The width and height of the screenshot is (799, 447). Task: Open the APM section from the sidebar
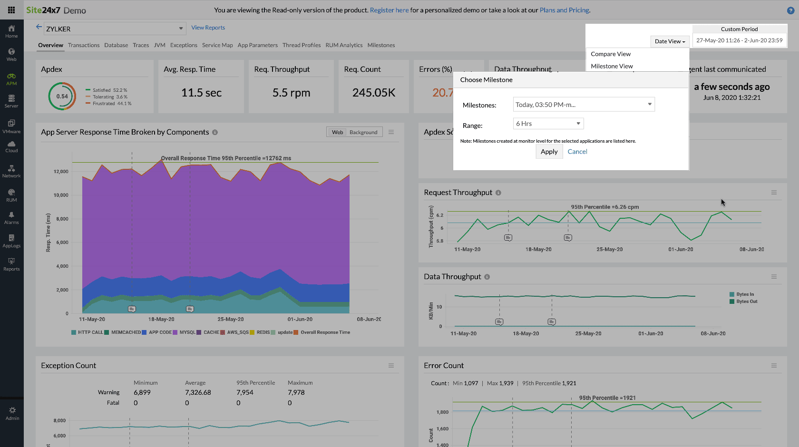11,78
